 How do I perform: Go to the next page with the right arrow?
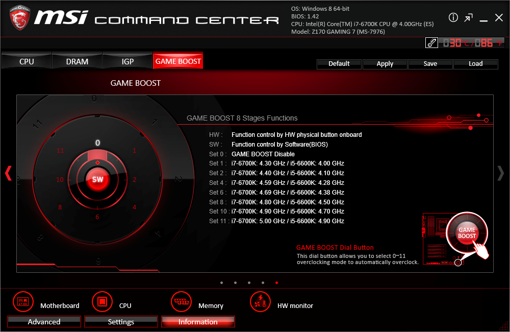pyautogui.click(x=501, y=173)
